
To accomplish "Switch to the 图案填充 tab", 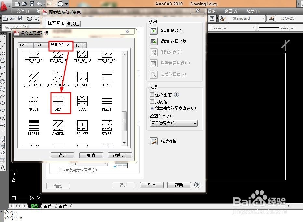I will click(56, 23).
